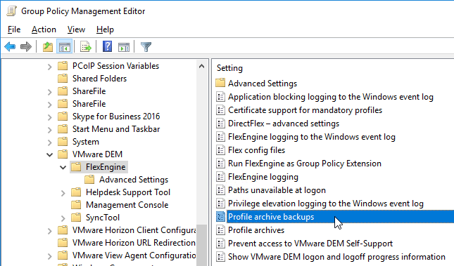The height and width of the screenshot is (266, 454).
Task: Select the Flex config files setting
Action: 256,150
